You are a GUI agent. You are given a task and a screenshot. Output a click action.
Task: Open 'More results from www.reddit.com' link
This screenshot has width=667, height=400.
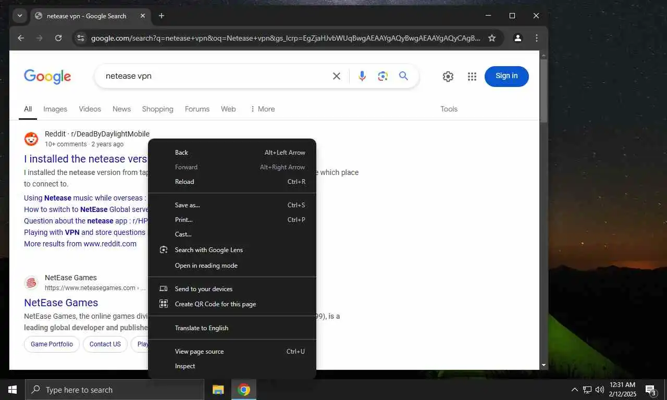pyautogui.click(x=80, y=244)
